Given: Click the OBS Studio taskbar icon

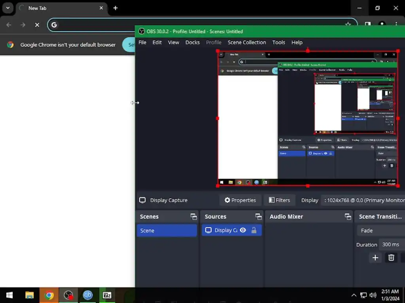Looking at the screenshot, I should [x=68, y=295].
